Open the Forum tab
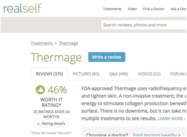Screen dimensions: 187x137 [x=178, y=74]
